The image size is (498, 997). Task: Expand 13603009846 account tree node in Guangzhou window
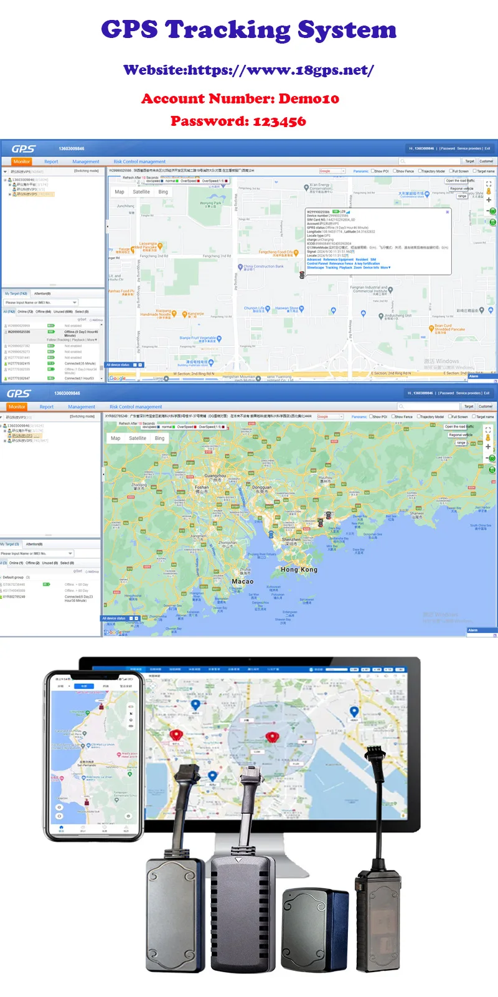coord(2,426)
